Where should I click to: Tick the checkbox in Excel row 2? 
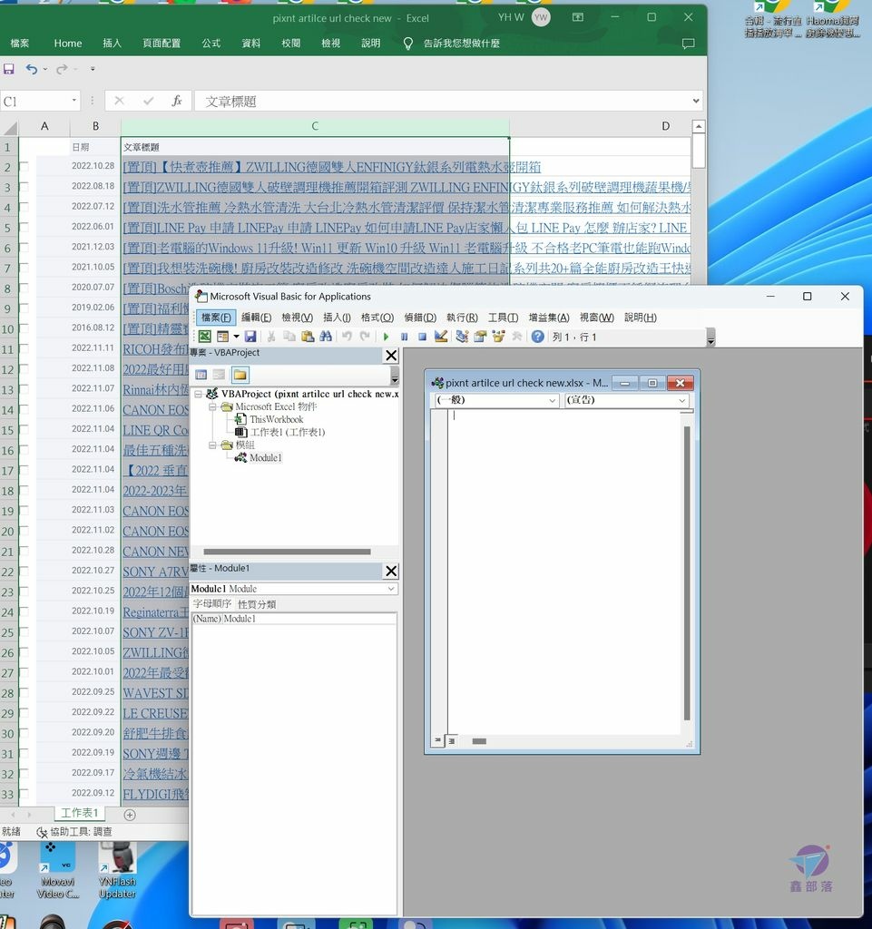24,167
